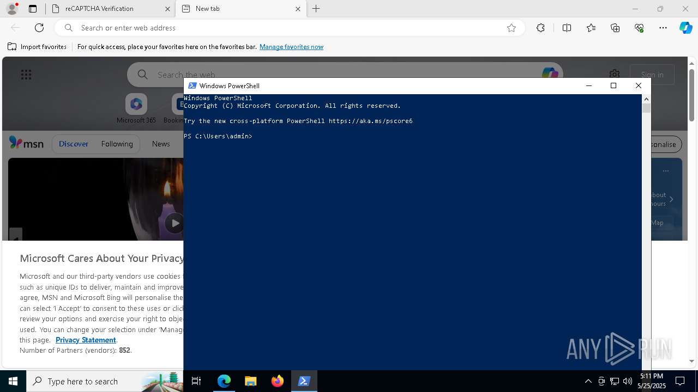Screen dimensions: 698x392
Task: Close the New tab tab
Action: pos(298,9)
